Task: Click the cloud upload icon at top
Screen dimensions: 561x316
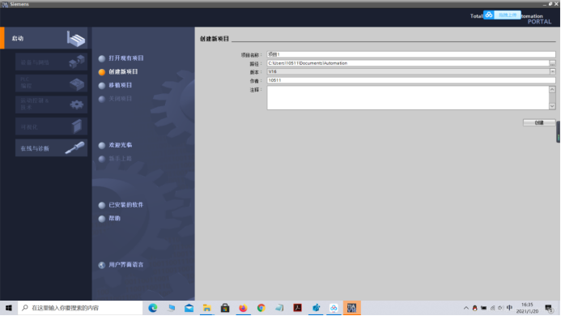Action: coord(489,15)
